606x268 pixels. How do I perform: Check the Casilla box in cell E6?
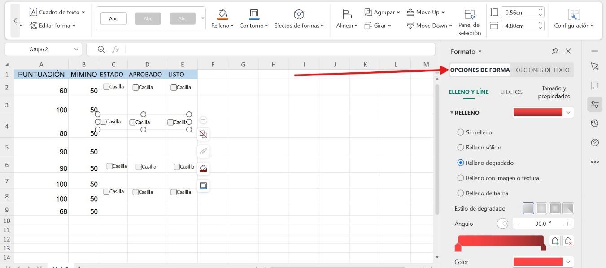177,167
